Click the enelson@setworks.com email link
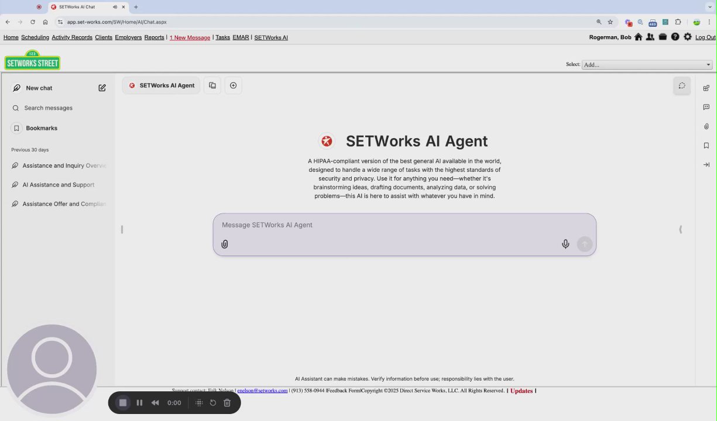 click(x=262, y=391)
